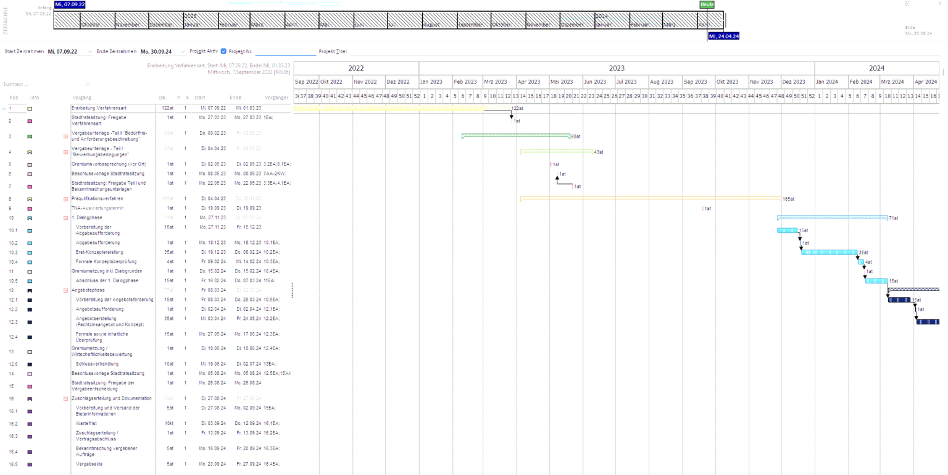Click the pink info icon in row 7
Image resolution: width=948 pixels, height=475 pixels.
[30, 187]
